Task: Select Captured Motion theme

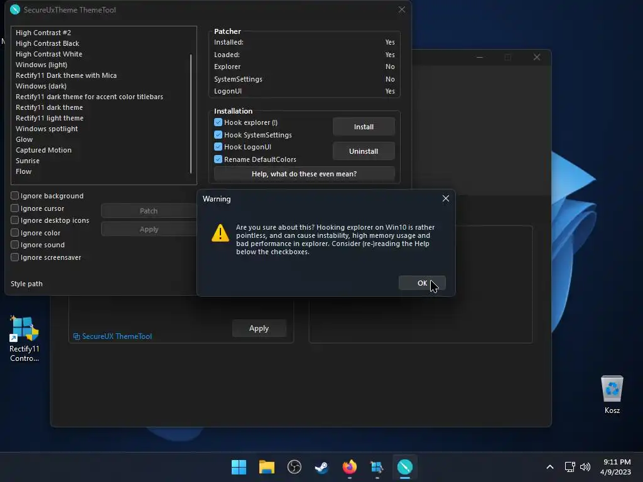Action: (43, 149)
